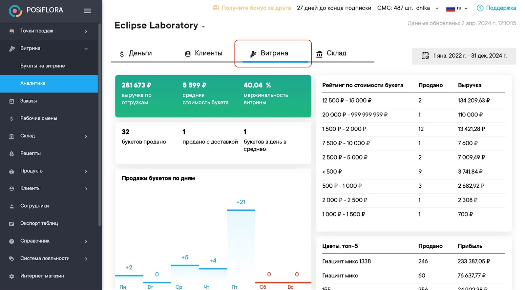Expand the Справочник submenu chevron
525x290 pixels.
point(86,241)
